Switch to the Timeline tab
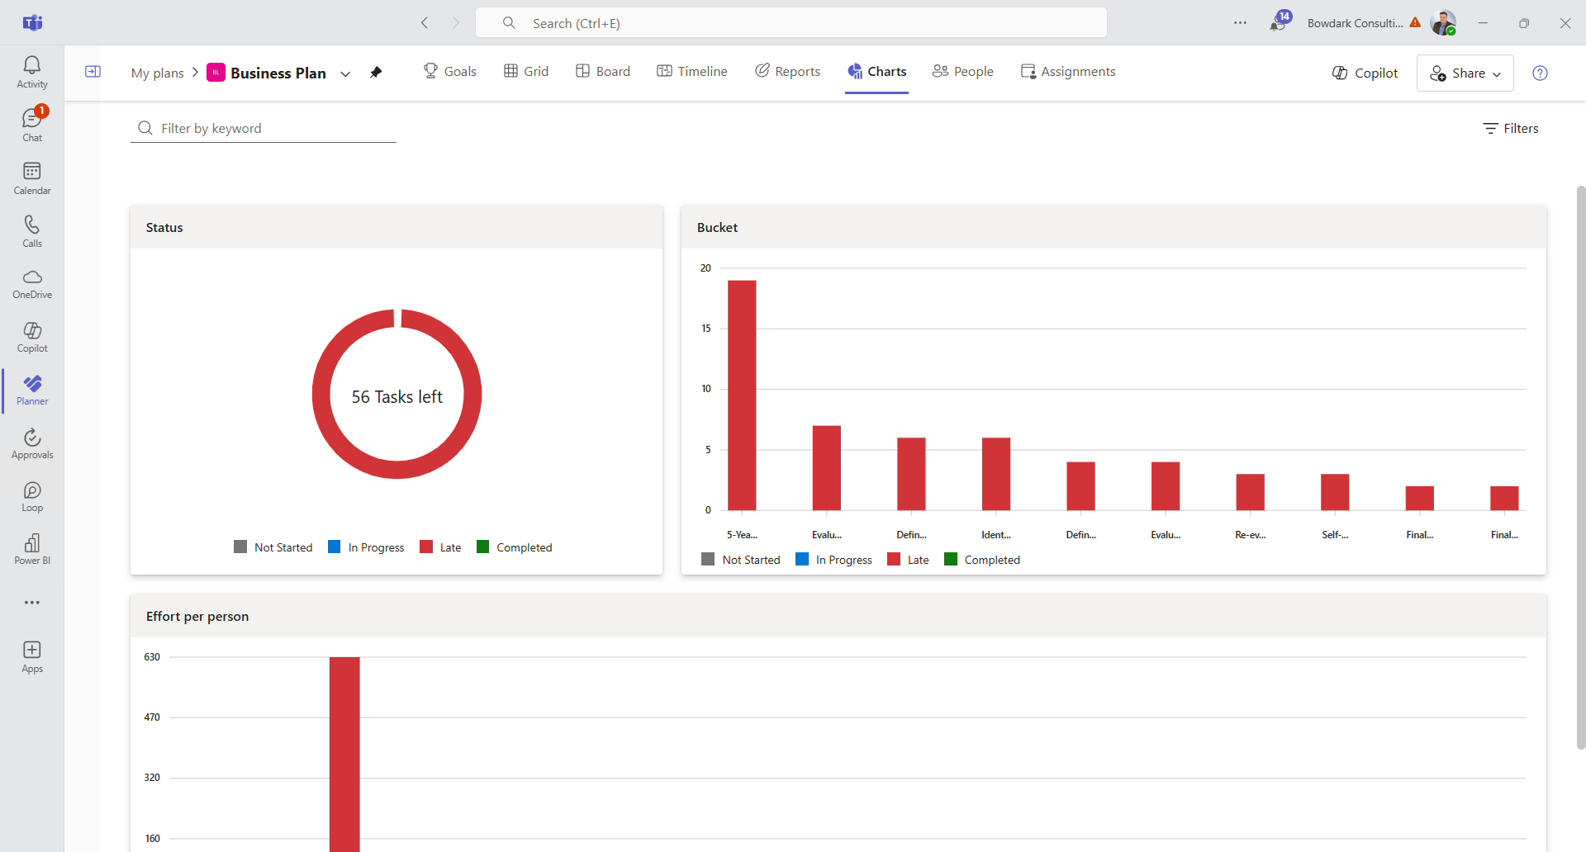1586x852 pixels. tap(692, 72)
